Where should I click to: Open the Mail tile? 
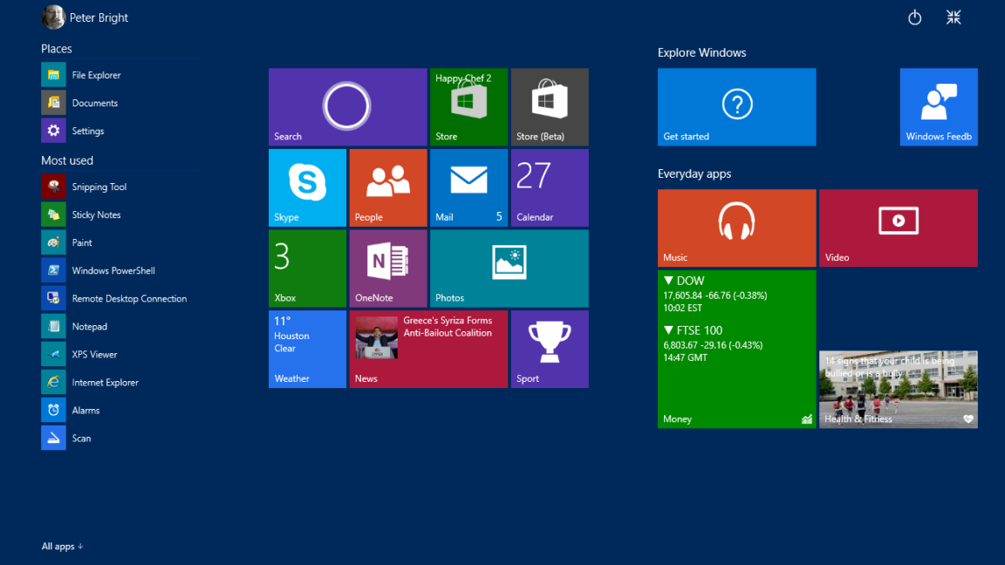468,187
